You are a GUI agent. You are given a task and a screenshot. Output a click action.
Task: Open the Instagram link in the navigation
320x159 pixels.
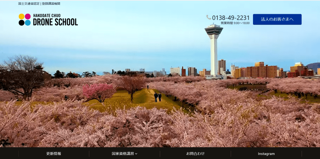[266, 153]
